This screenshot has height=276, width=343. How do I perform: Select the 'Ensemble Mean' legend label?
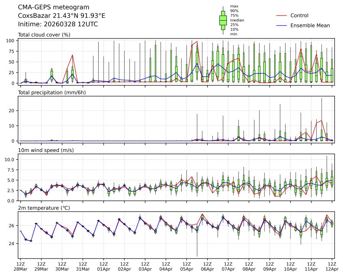[x=313, y=26]
